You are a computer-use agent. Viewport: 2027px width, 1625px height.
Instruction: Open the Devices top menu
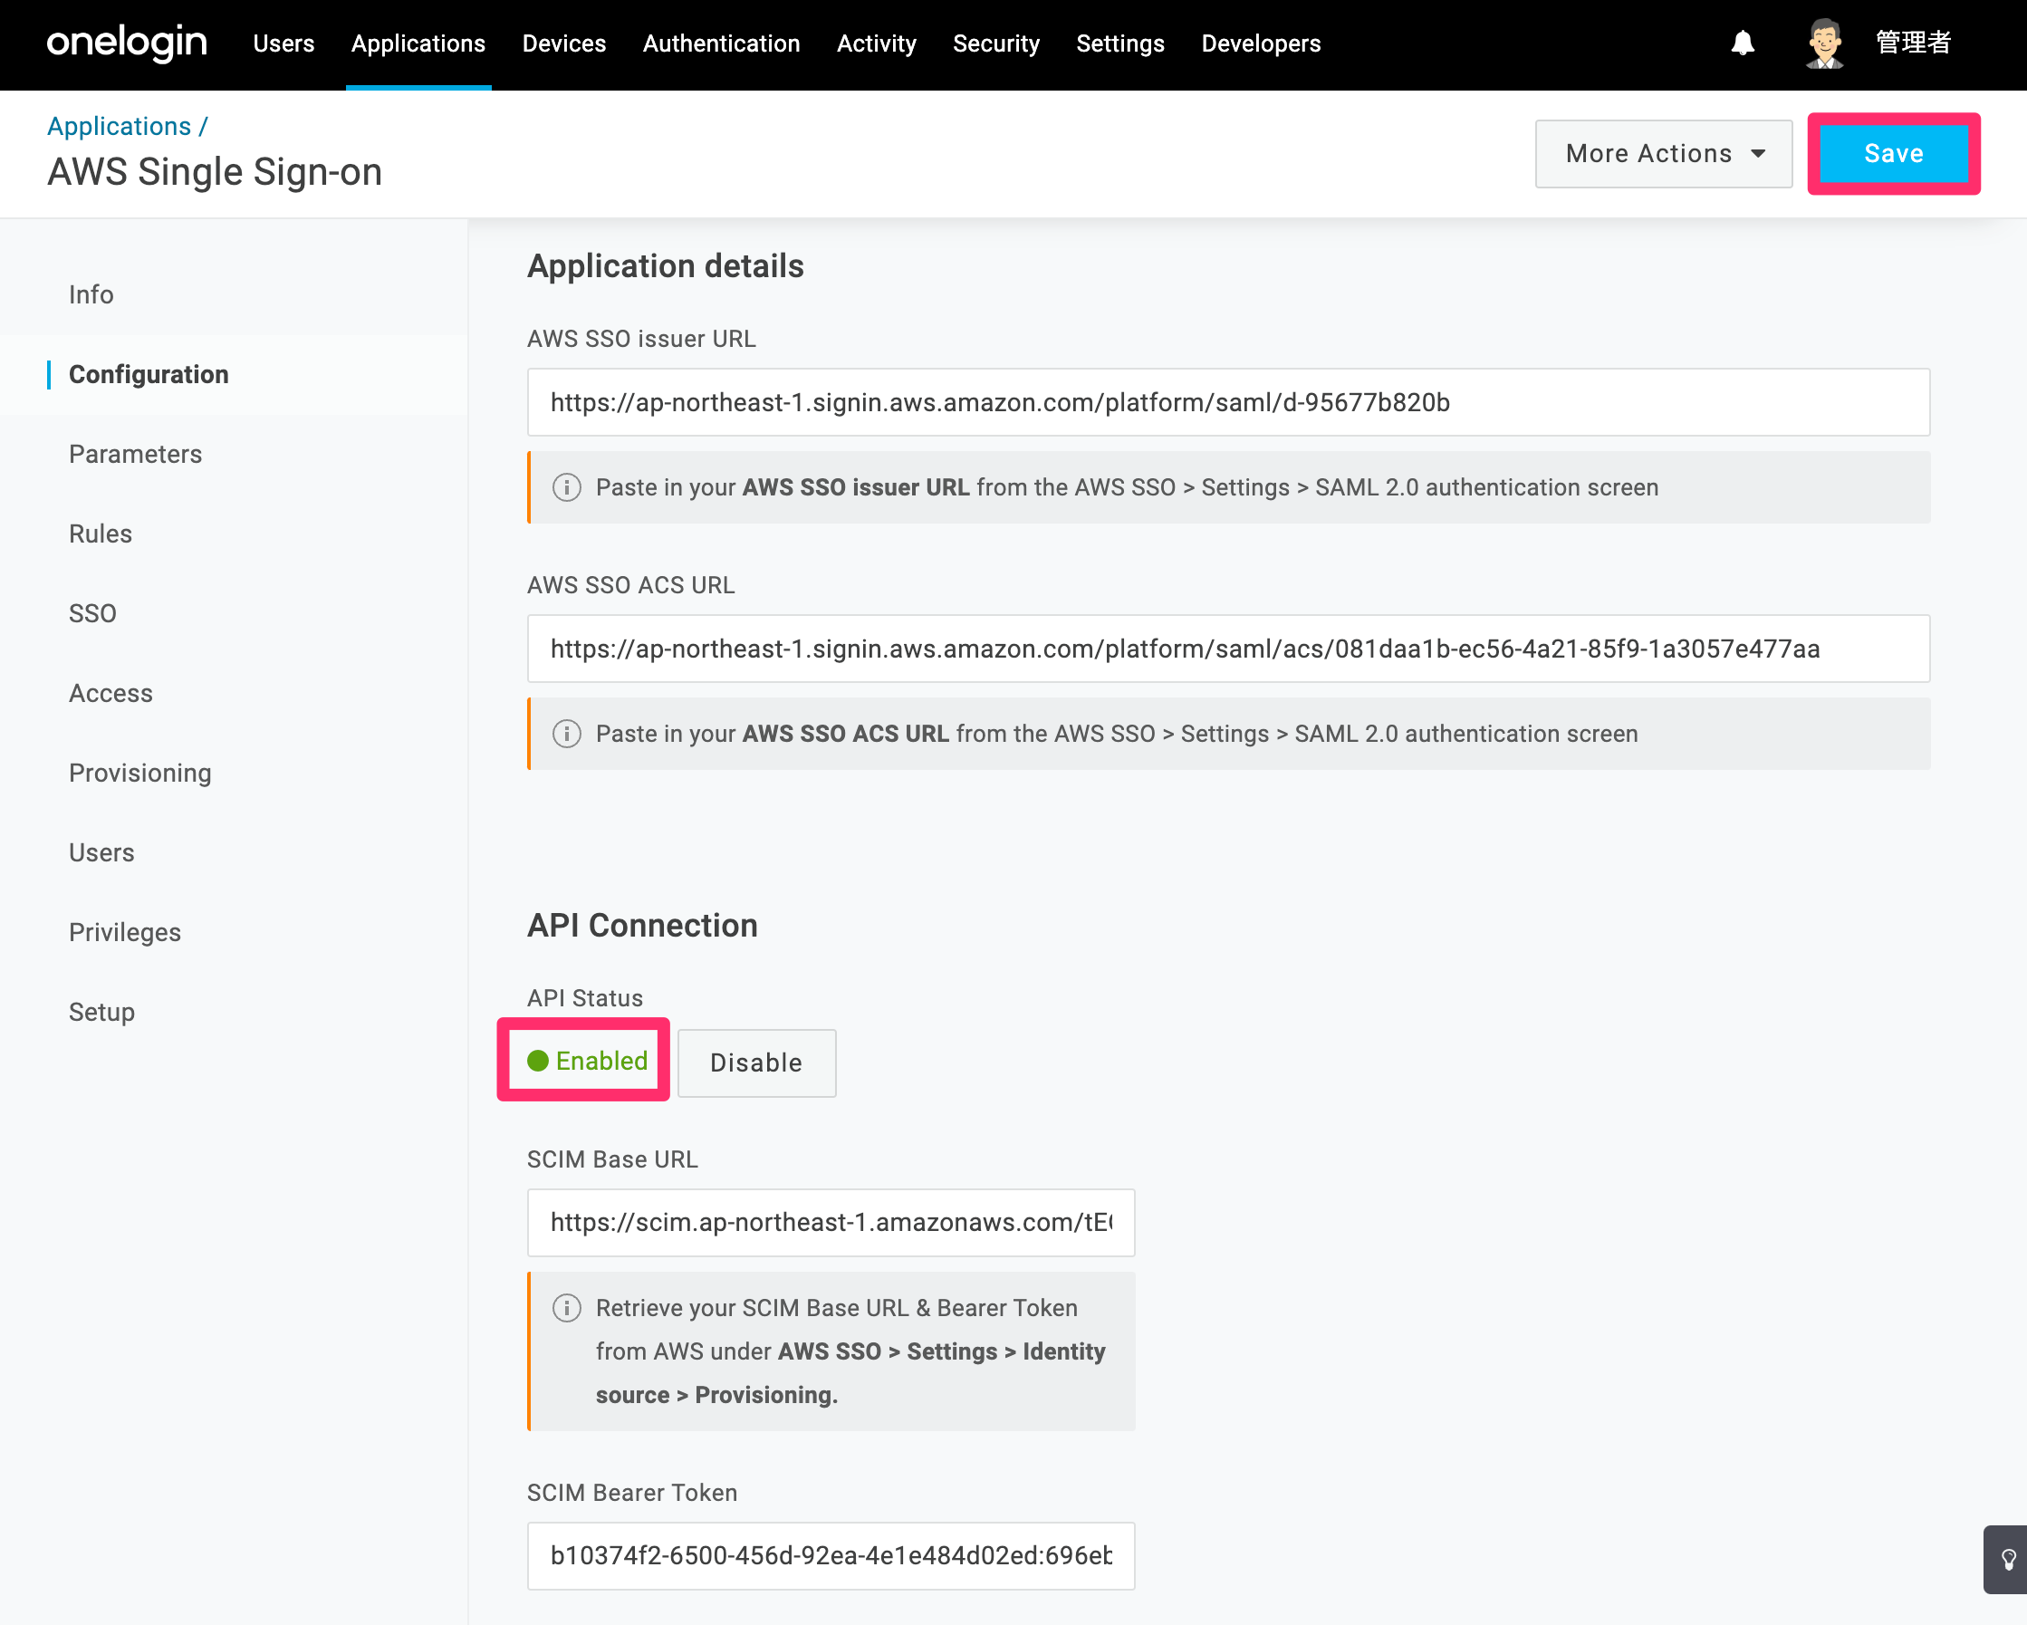[x=564, y=43]
